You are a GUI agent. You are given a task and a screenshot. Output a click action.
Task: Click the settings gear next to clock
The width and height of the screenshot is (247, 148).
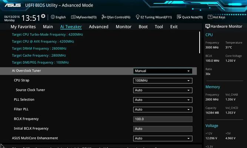click(x=43, y=16)
